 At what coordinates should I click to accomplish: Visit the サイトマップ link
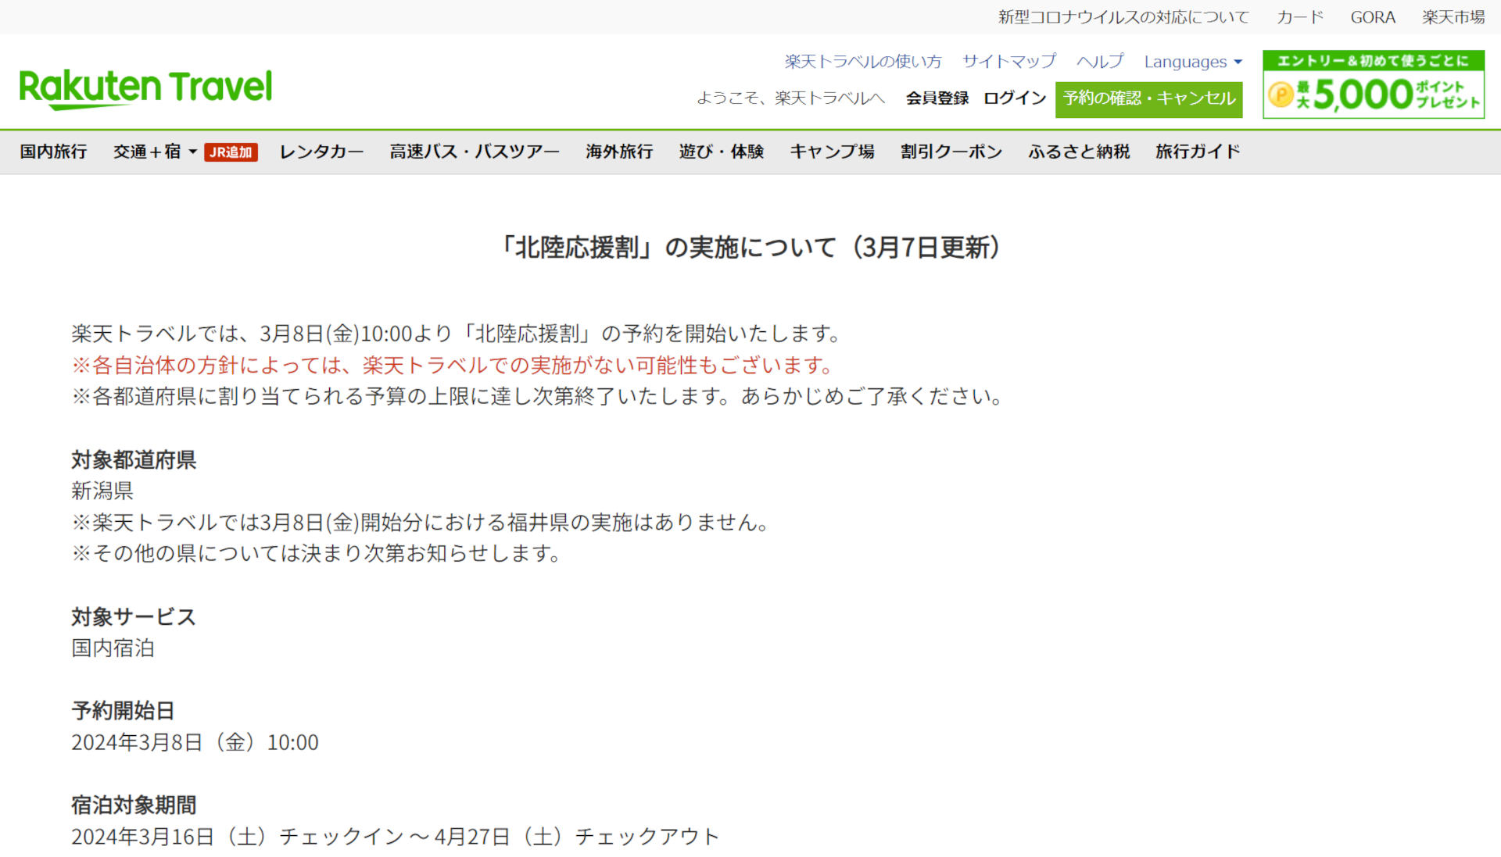click(1009, 62)
